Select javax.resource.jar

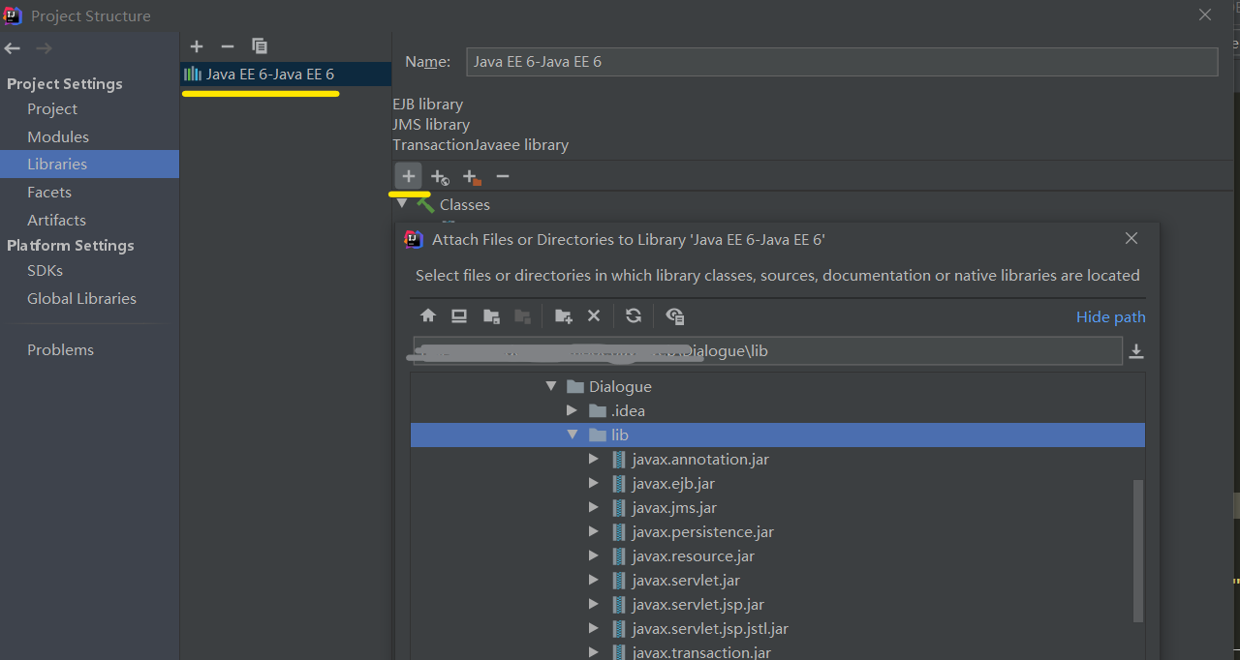click(693, 555)
